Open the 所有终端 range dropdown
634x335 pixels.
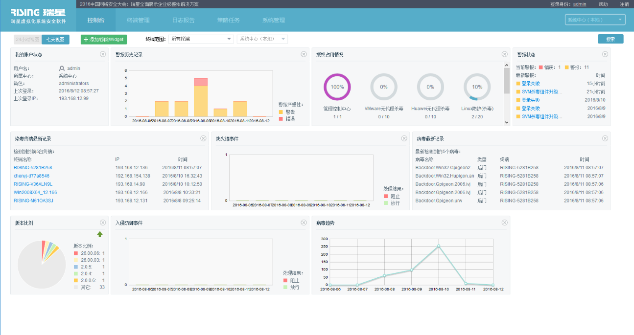pos(201,39)
